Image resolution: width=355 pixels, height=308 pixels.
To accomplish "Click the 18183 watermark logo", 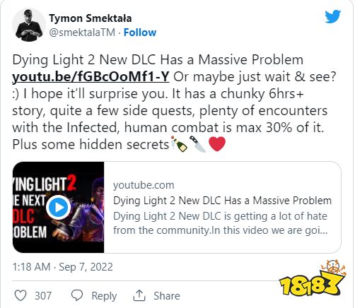I will coord(313,280).
